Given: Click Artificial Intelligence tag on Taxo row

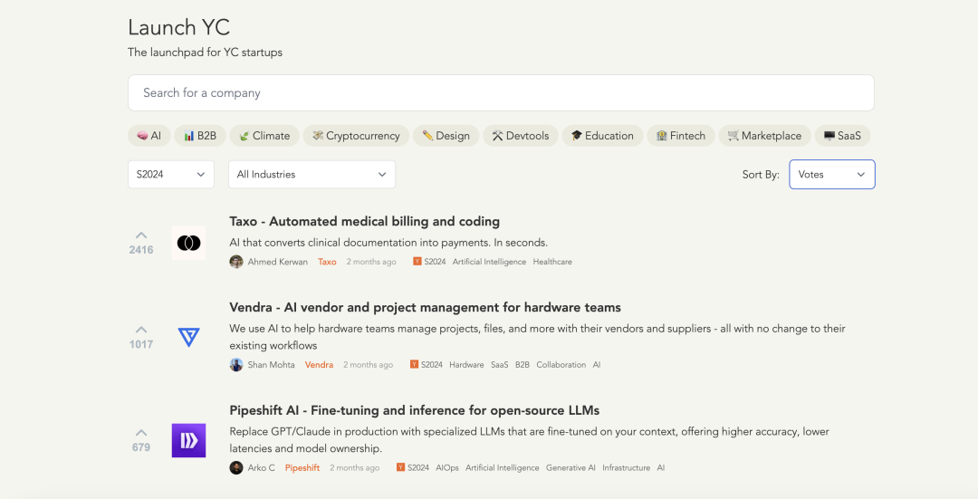Looking at the screenshot, I should point(489,262).
